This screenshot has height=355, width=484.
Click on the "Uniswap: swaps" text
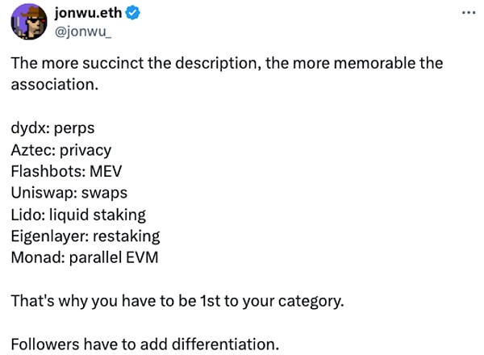point(69,193)
